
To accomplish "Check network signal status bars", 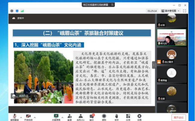I will [x=22, y=11].
